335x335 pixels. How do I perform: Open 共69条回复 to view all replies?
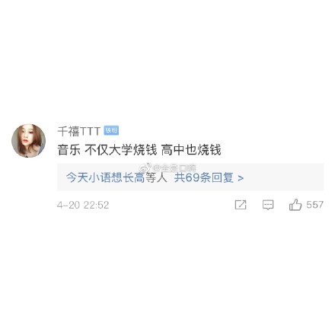[203, 177]
